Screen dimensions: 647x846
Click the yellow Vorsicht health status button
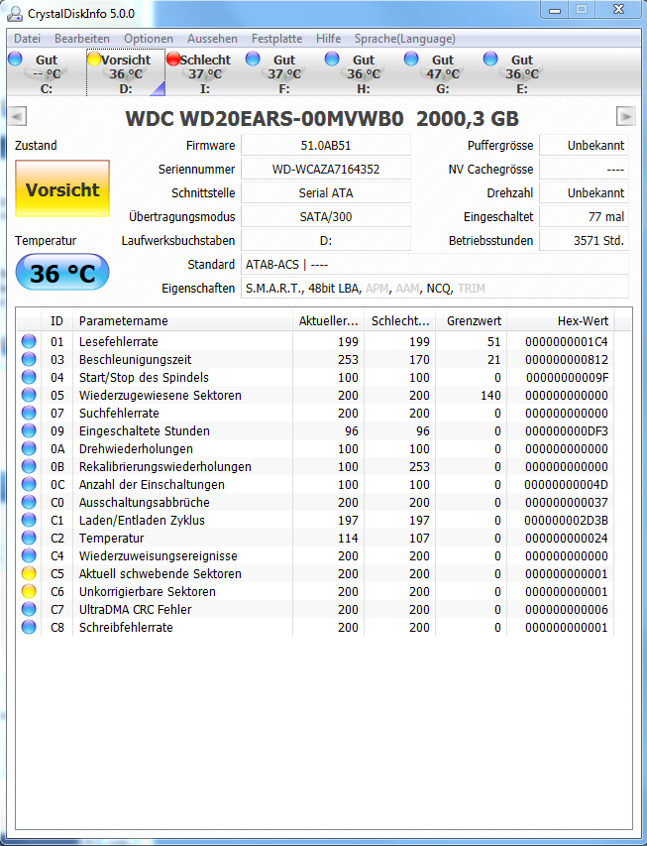click(x=62, y=188)
